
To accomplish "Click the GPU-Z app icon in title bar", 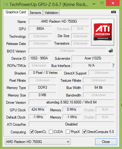I will click(5, 4).
